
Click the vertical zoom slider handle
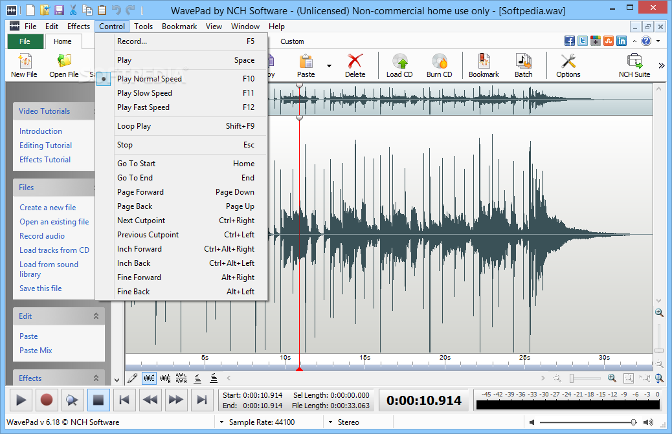click(x=658, y=351)
